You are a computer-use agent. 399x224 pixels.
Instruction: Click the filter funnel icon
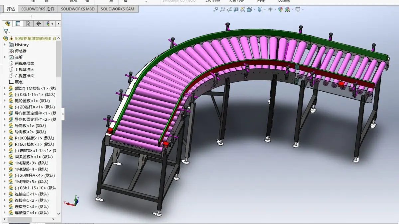[6, 32]
